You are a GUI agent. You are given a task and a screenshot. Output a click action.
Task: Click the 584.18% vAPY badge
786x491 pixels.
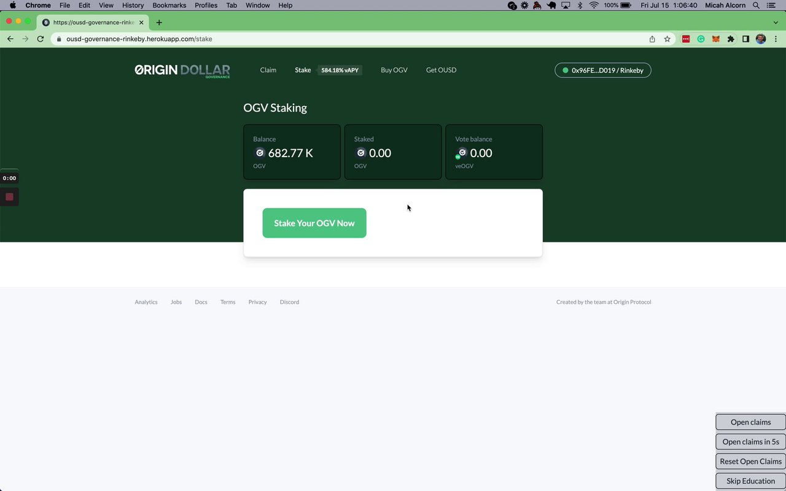click(x=340, y=70)
